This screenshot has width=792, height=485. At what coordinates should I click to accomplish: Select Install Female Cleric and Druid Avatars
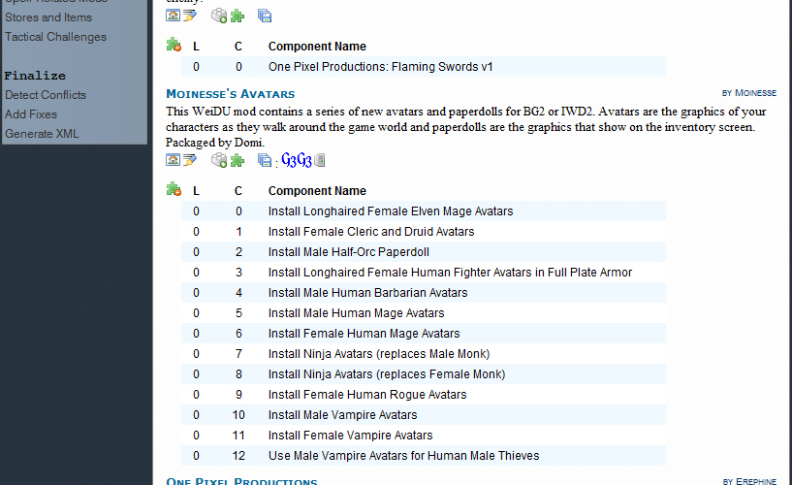click(424, 232)
